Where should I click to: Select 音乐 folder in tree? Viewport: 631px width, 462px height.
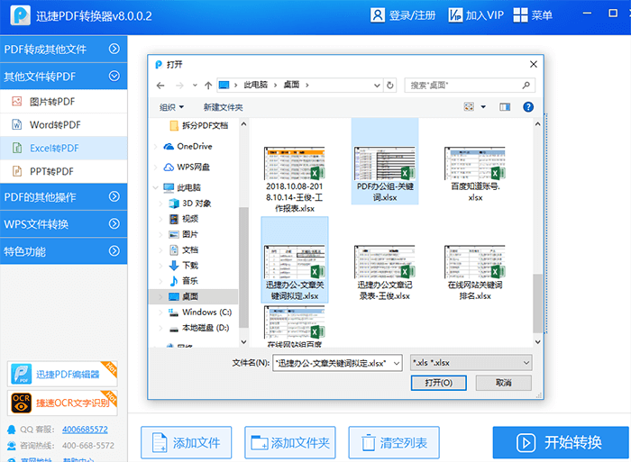(184, 281)
